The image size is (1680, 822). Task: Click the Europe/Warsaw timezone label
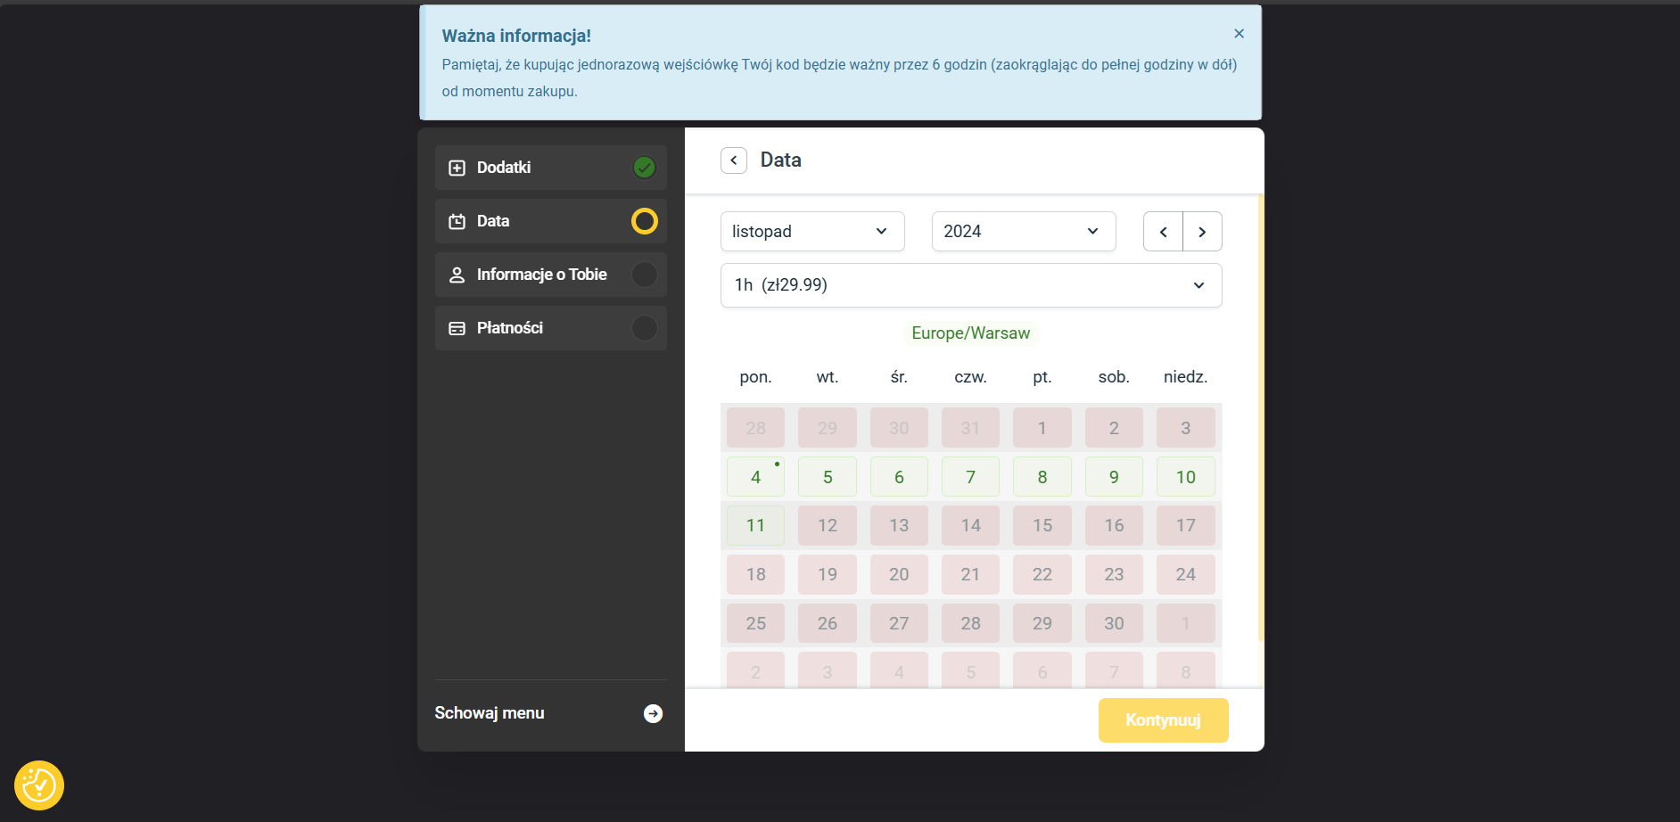click(971, 333)
